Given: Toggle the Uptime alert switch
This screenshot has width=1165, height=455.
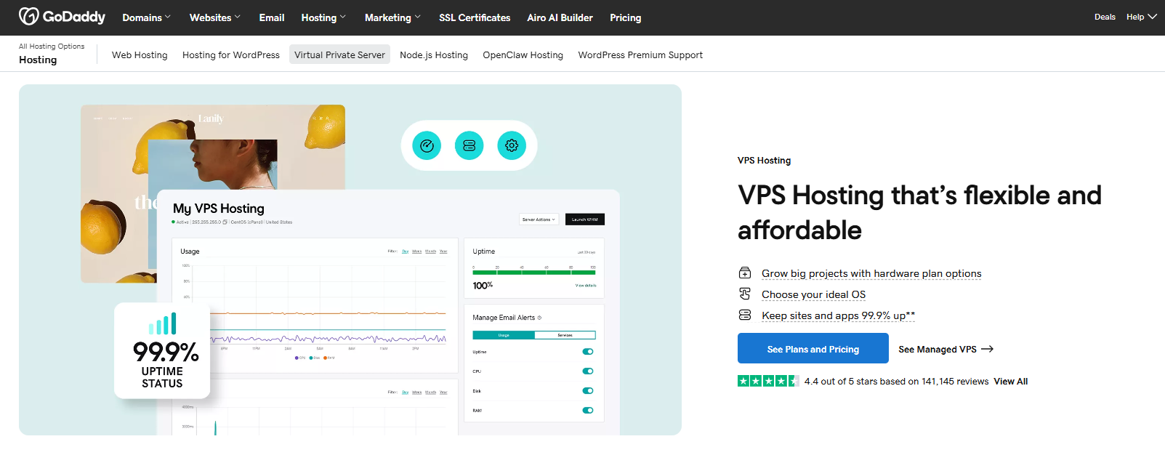Looking at the screenshot, I should pos(588,352).
